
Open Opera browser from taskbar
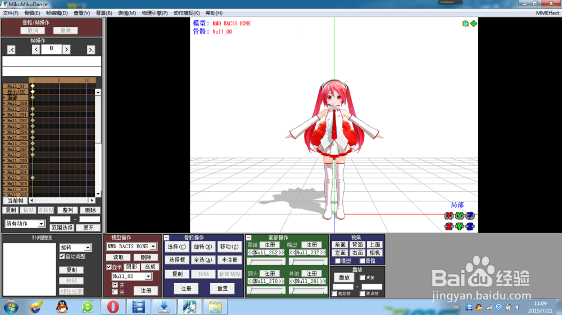pyautogui.click(x=113, y=307)
